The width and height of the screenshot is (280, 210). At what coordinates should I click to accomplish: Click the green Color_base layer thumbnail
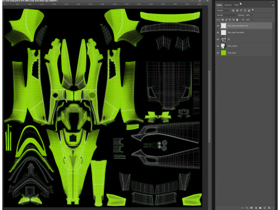coord(223,53)
